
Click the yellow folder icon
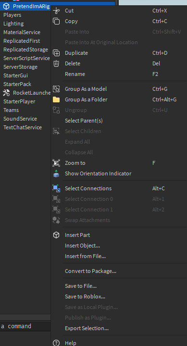56,99
